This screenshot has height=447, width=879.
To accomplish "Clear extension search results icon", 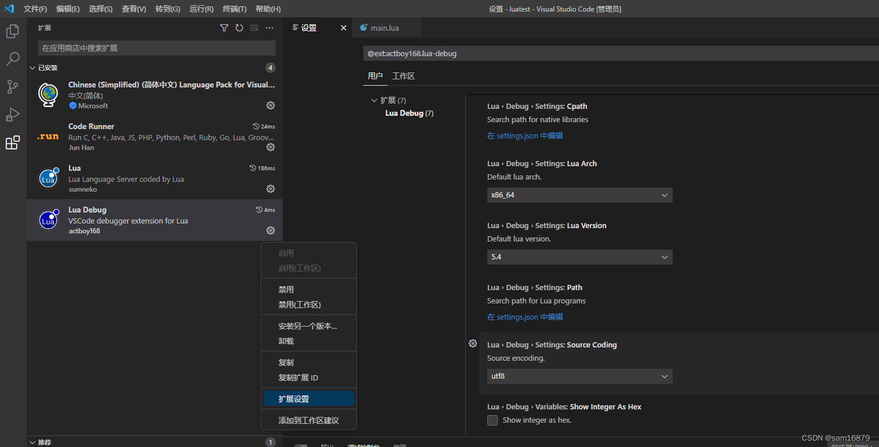I will coord(254,28).
